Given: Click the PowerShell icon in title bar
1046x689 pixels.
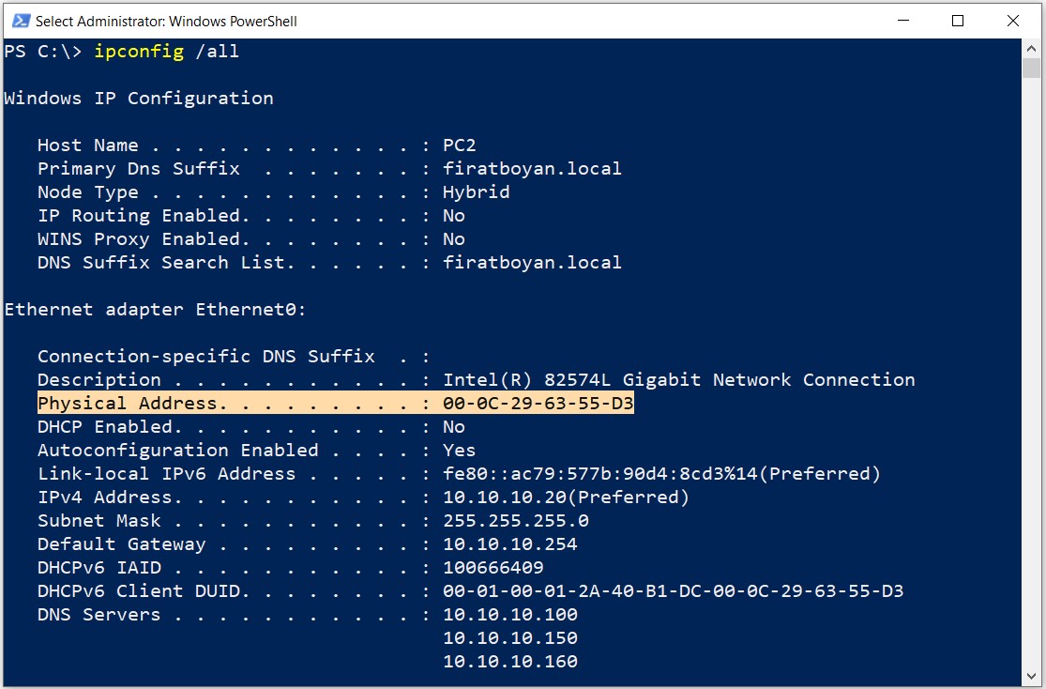Looking at the screenshot, I should point(21,21).
